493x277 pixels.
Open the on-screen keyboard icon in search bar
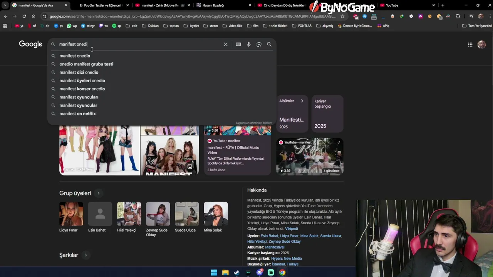click(238, 44)
